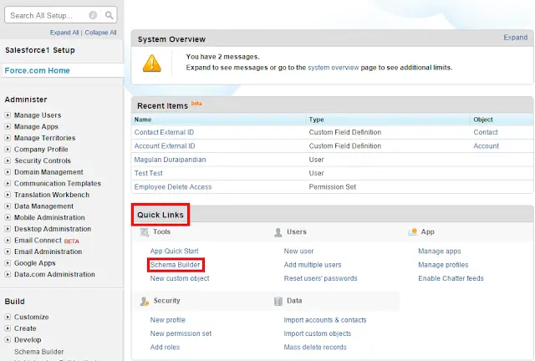The width and height of the screenshot is (535, 361).
Task: Expand the Company Profile node
Action: (x=8, y=149)
